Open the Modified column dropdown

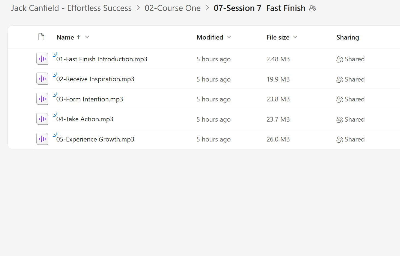click(229, 37)
